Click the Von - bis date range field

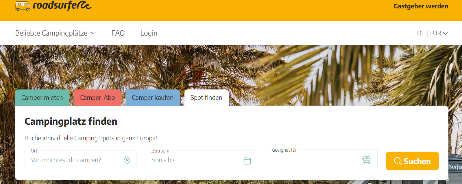[201, 160]
